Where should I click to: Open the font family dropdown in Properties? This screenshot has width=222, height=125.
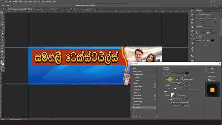[x=205, y=26]
